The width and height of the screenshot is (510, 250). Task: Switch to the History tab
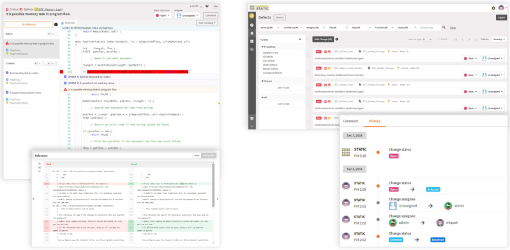[x=375, y=121]
